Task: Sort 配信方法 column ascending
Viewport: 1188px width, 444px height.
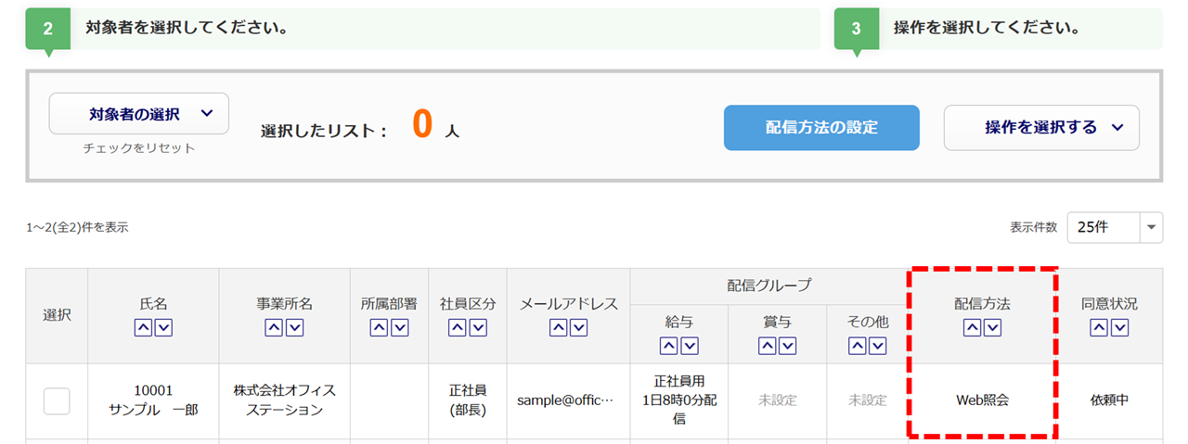Action: point(972,327)
